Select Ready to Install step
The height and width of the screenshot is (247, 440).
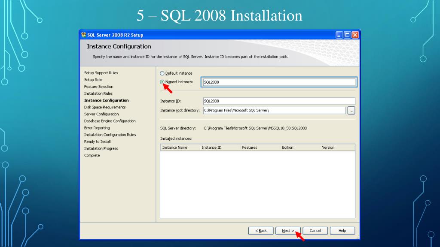(x=98, y=142)
